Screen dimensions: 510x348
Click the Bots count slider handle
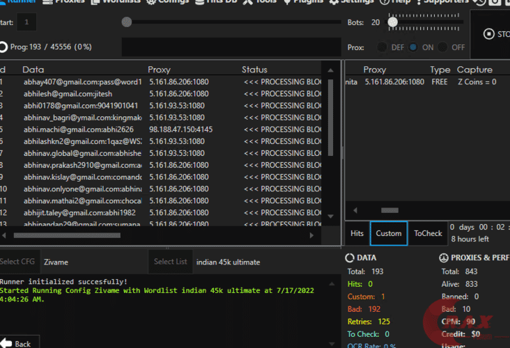click(x=392, y=22)
